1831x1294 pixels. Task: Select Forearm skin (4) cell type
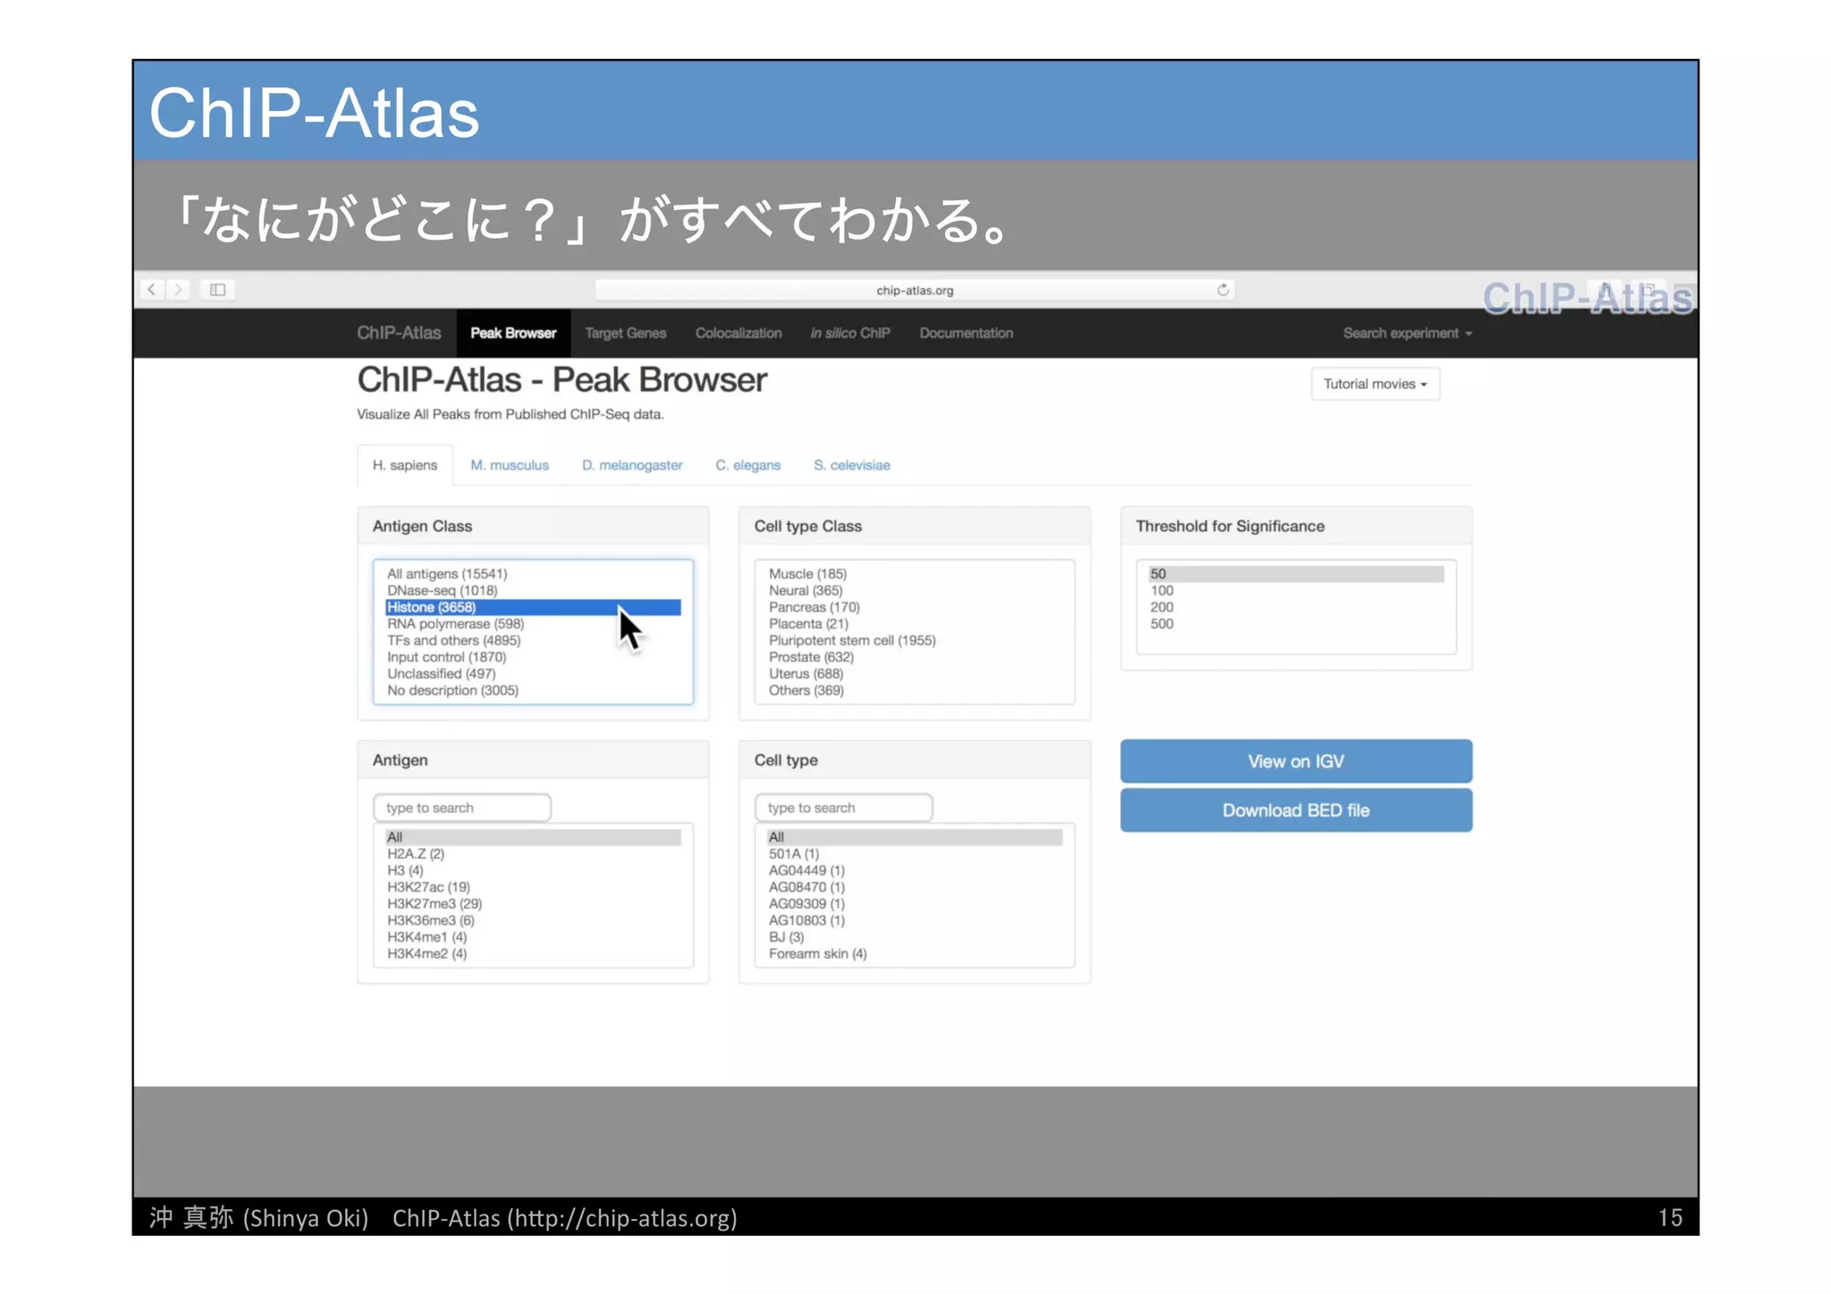pos(915,954)
